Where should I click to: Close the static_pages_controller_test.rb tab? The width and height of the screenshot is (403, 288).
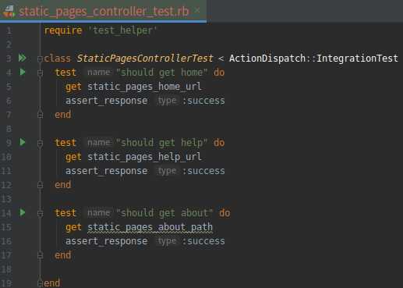pyautogui.click(x=197, y=11)
